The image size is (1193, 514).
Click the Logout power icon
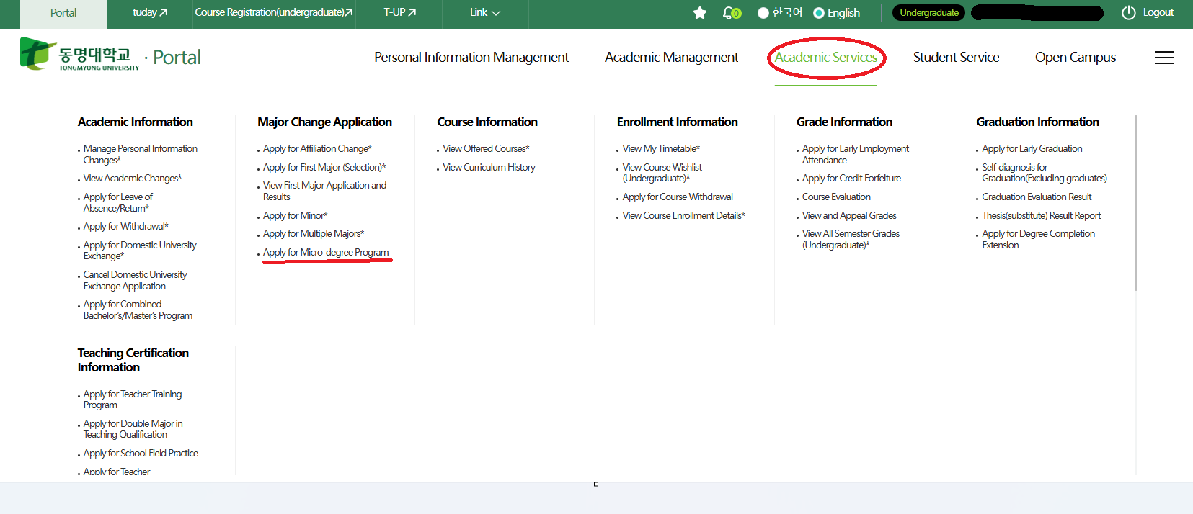[1128, 13]
